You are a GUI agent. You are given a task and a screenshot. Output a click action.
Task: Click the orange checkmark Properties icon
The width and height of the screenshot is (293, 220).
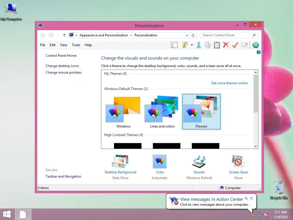click(235, 45)
